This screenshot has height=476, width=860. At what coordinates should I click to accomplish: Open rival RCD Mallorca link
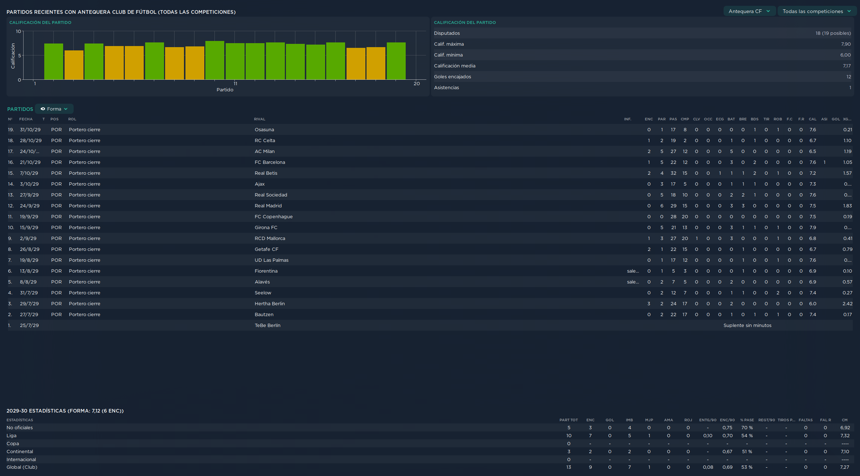coord(270,239)
